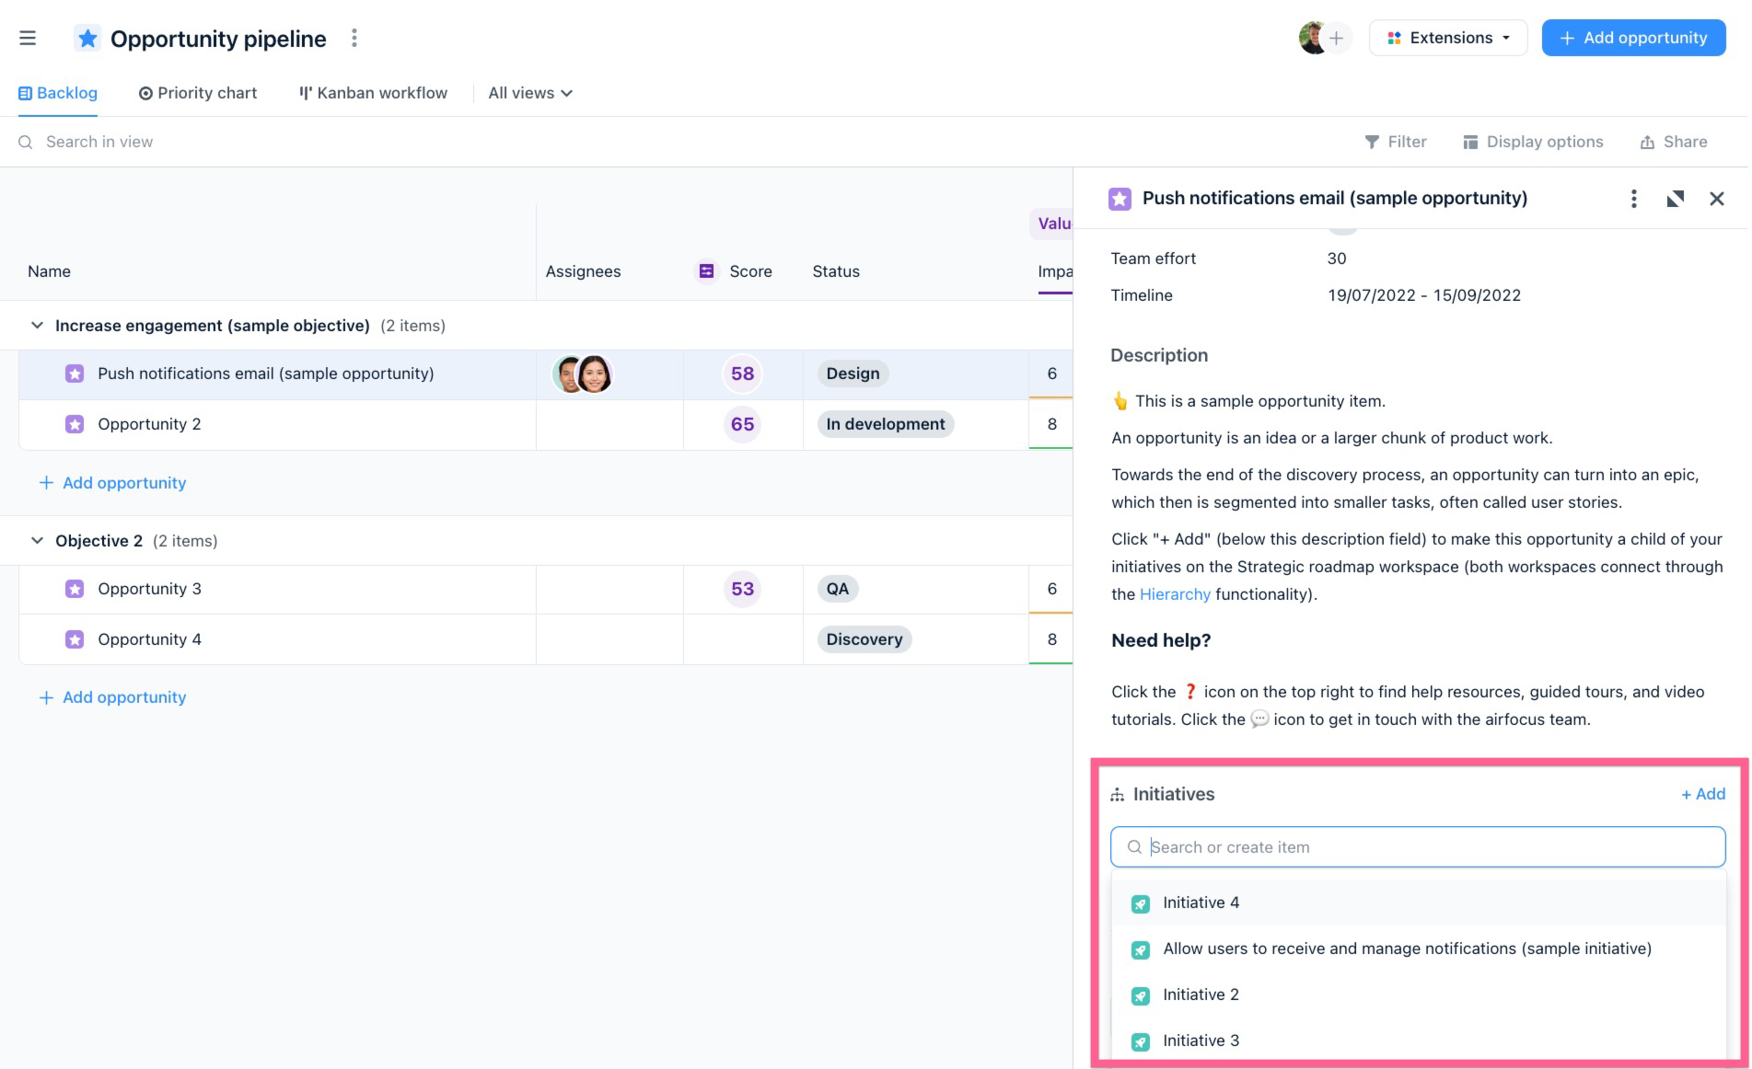Open Display options
1752x1069 pixels.
(x=1533, y=142)
